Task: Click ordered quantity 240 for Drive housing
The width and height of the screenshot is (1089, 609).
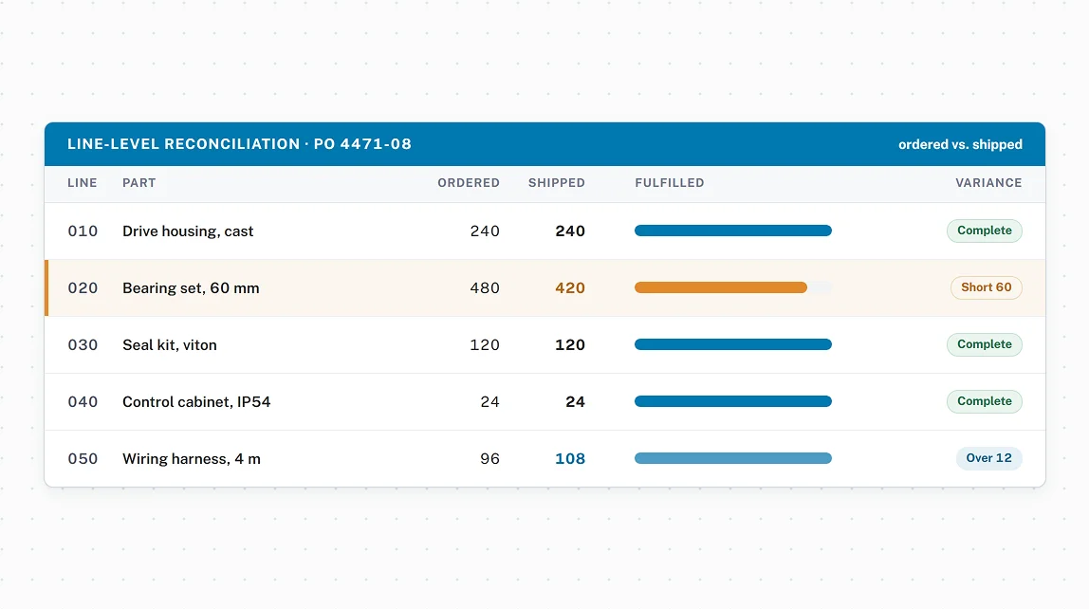Action: click(x=485, y=231)
